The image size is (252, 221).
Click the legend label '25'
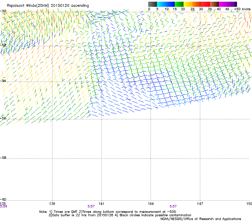pos(192,9)
